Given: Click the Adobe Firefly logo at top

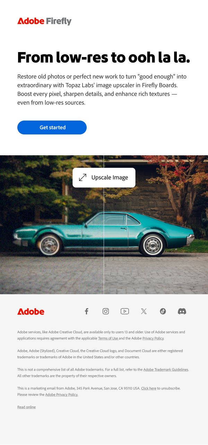Looking at the screenshot, I should (44, 21).
